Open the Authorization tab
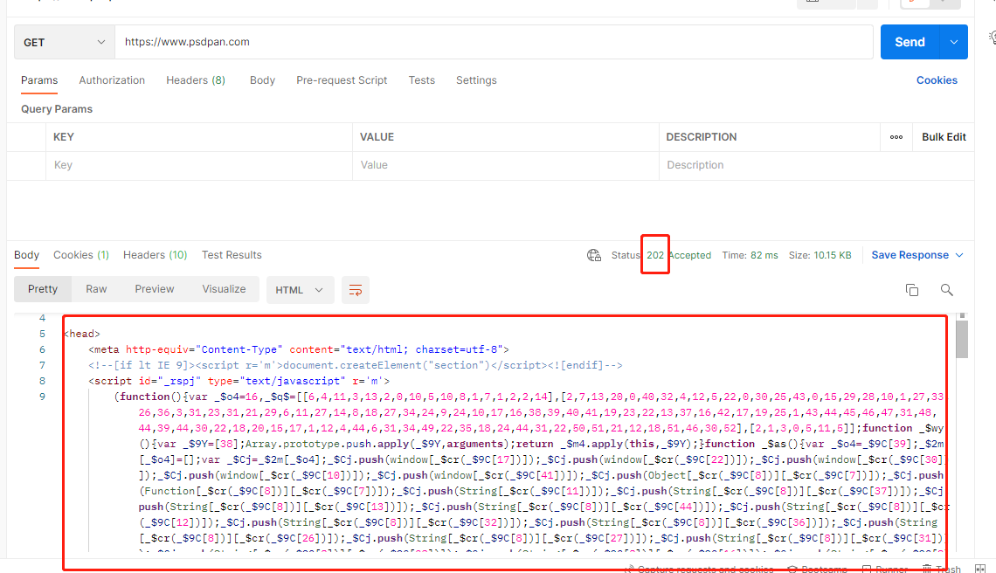The height and width of the screenshot is (573, 996). tap(112, 80)
